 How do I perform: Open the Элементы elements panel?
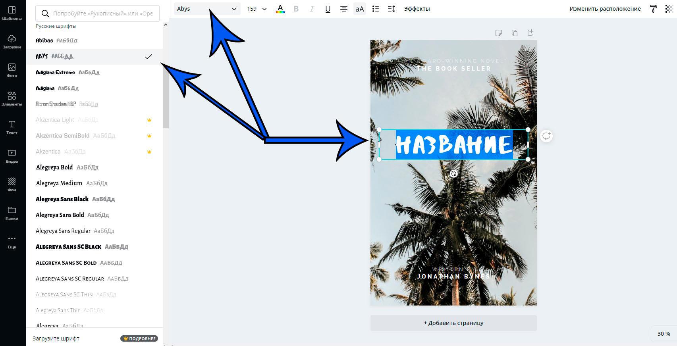[12, 98]
